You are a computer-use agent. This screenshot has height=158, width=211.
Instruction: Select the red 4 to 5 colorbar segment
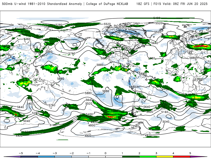pyautogui.click(x=182, y=157)
